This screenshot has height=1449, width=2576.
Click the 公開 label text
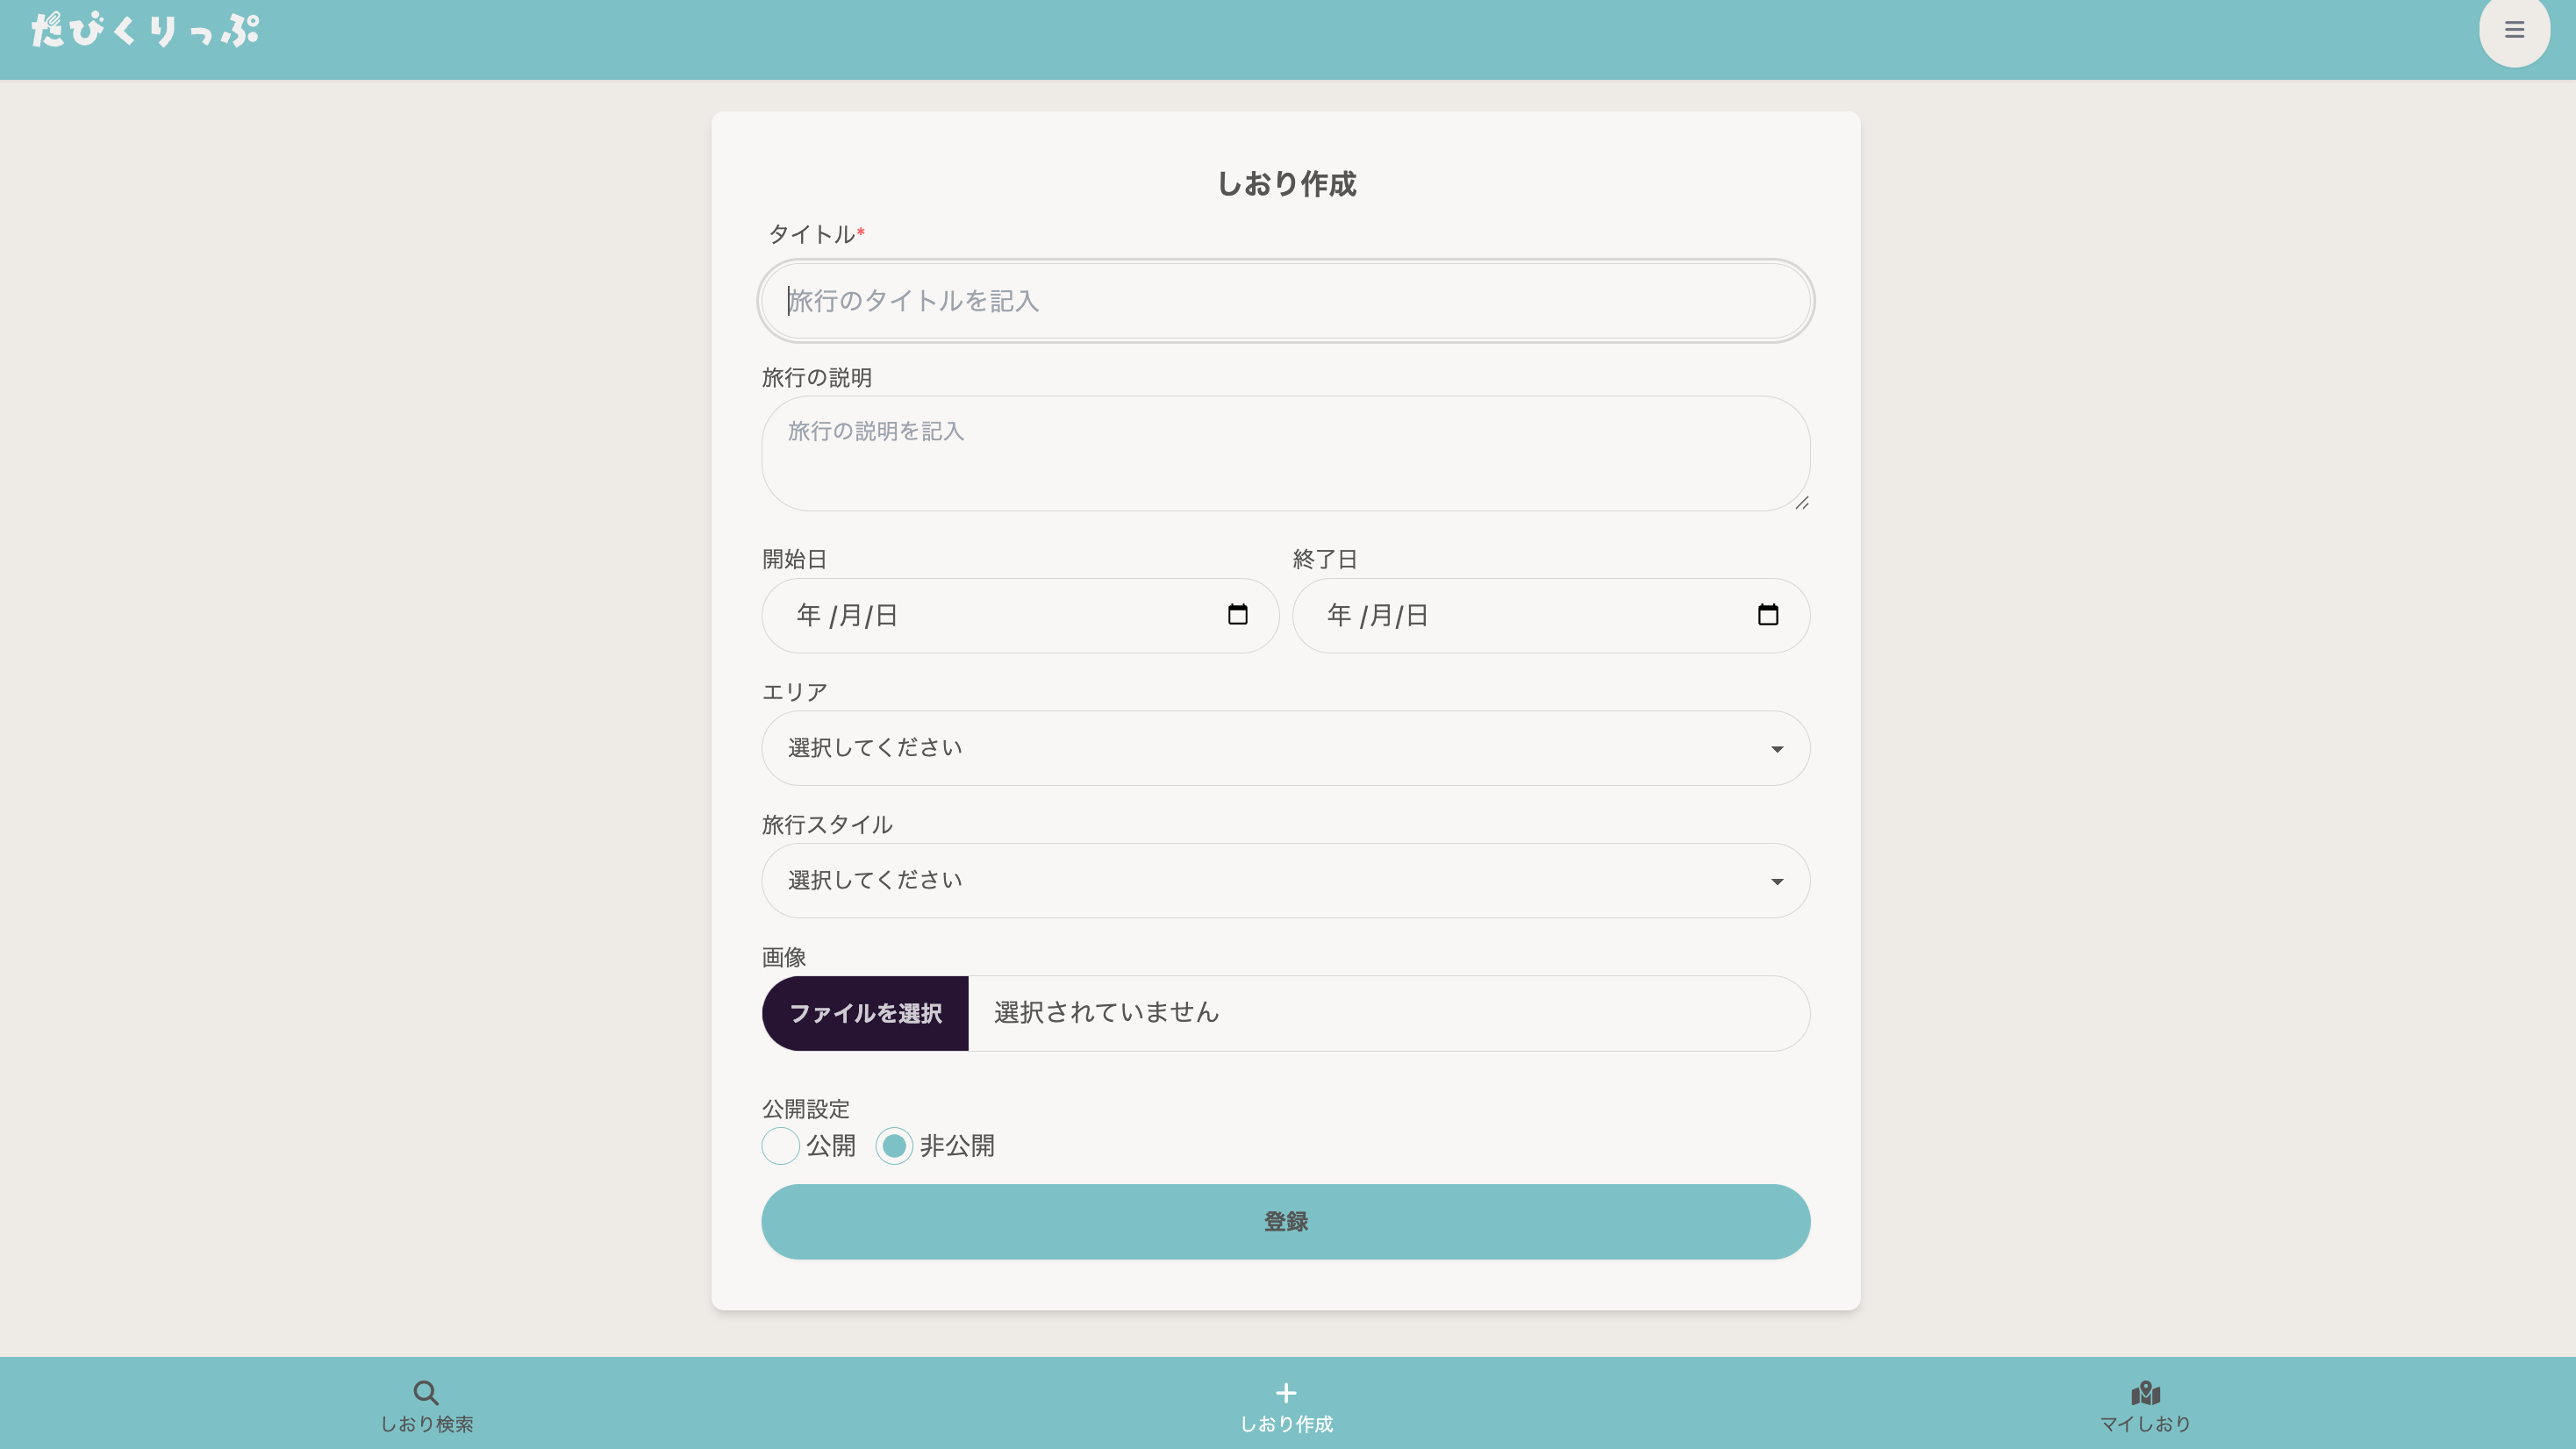[830, 1145]
